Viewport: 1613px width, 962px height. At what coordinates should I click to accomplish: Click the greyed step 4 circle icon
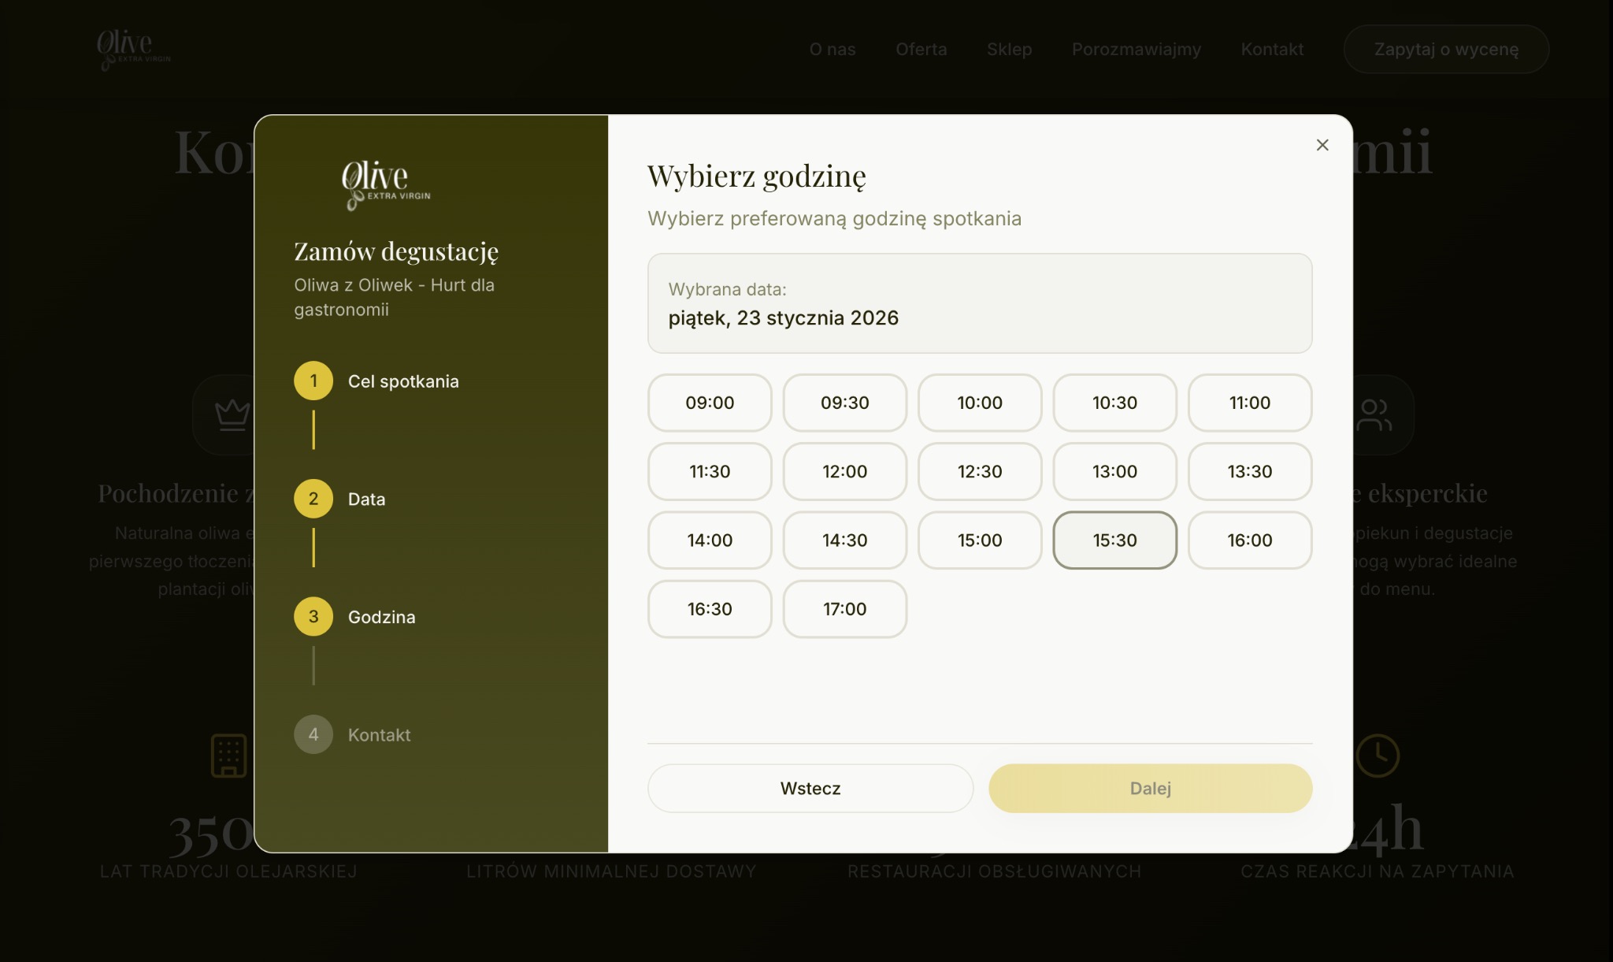click(x=313, y=734)
